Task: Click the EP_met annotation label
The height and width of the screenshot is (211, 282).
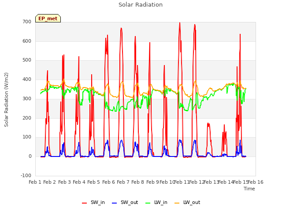Action: coord(48,18)
